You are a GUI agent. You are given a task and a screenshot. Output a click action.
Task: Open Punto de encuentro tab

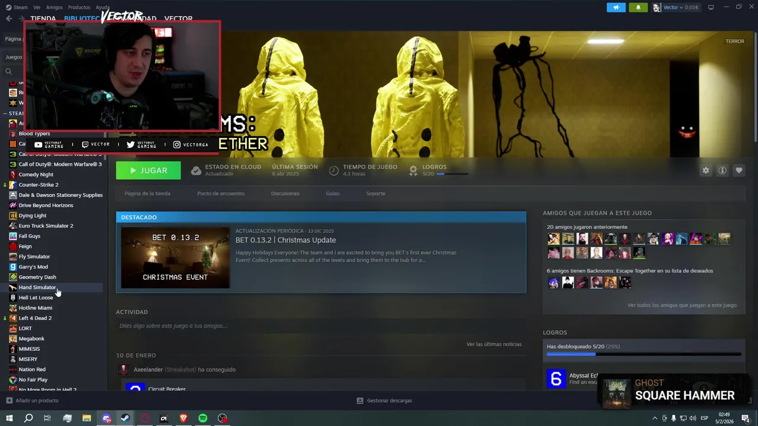tap(221, 193)
